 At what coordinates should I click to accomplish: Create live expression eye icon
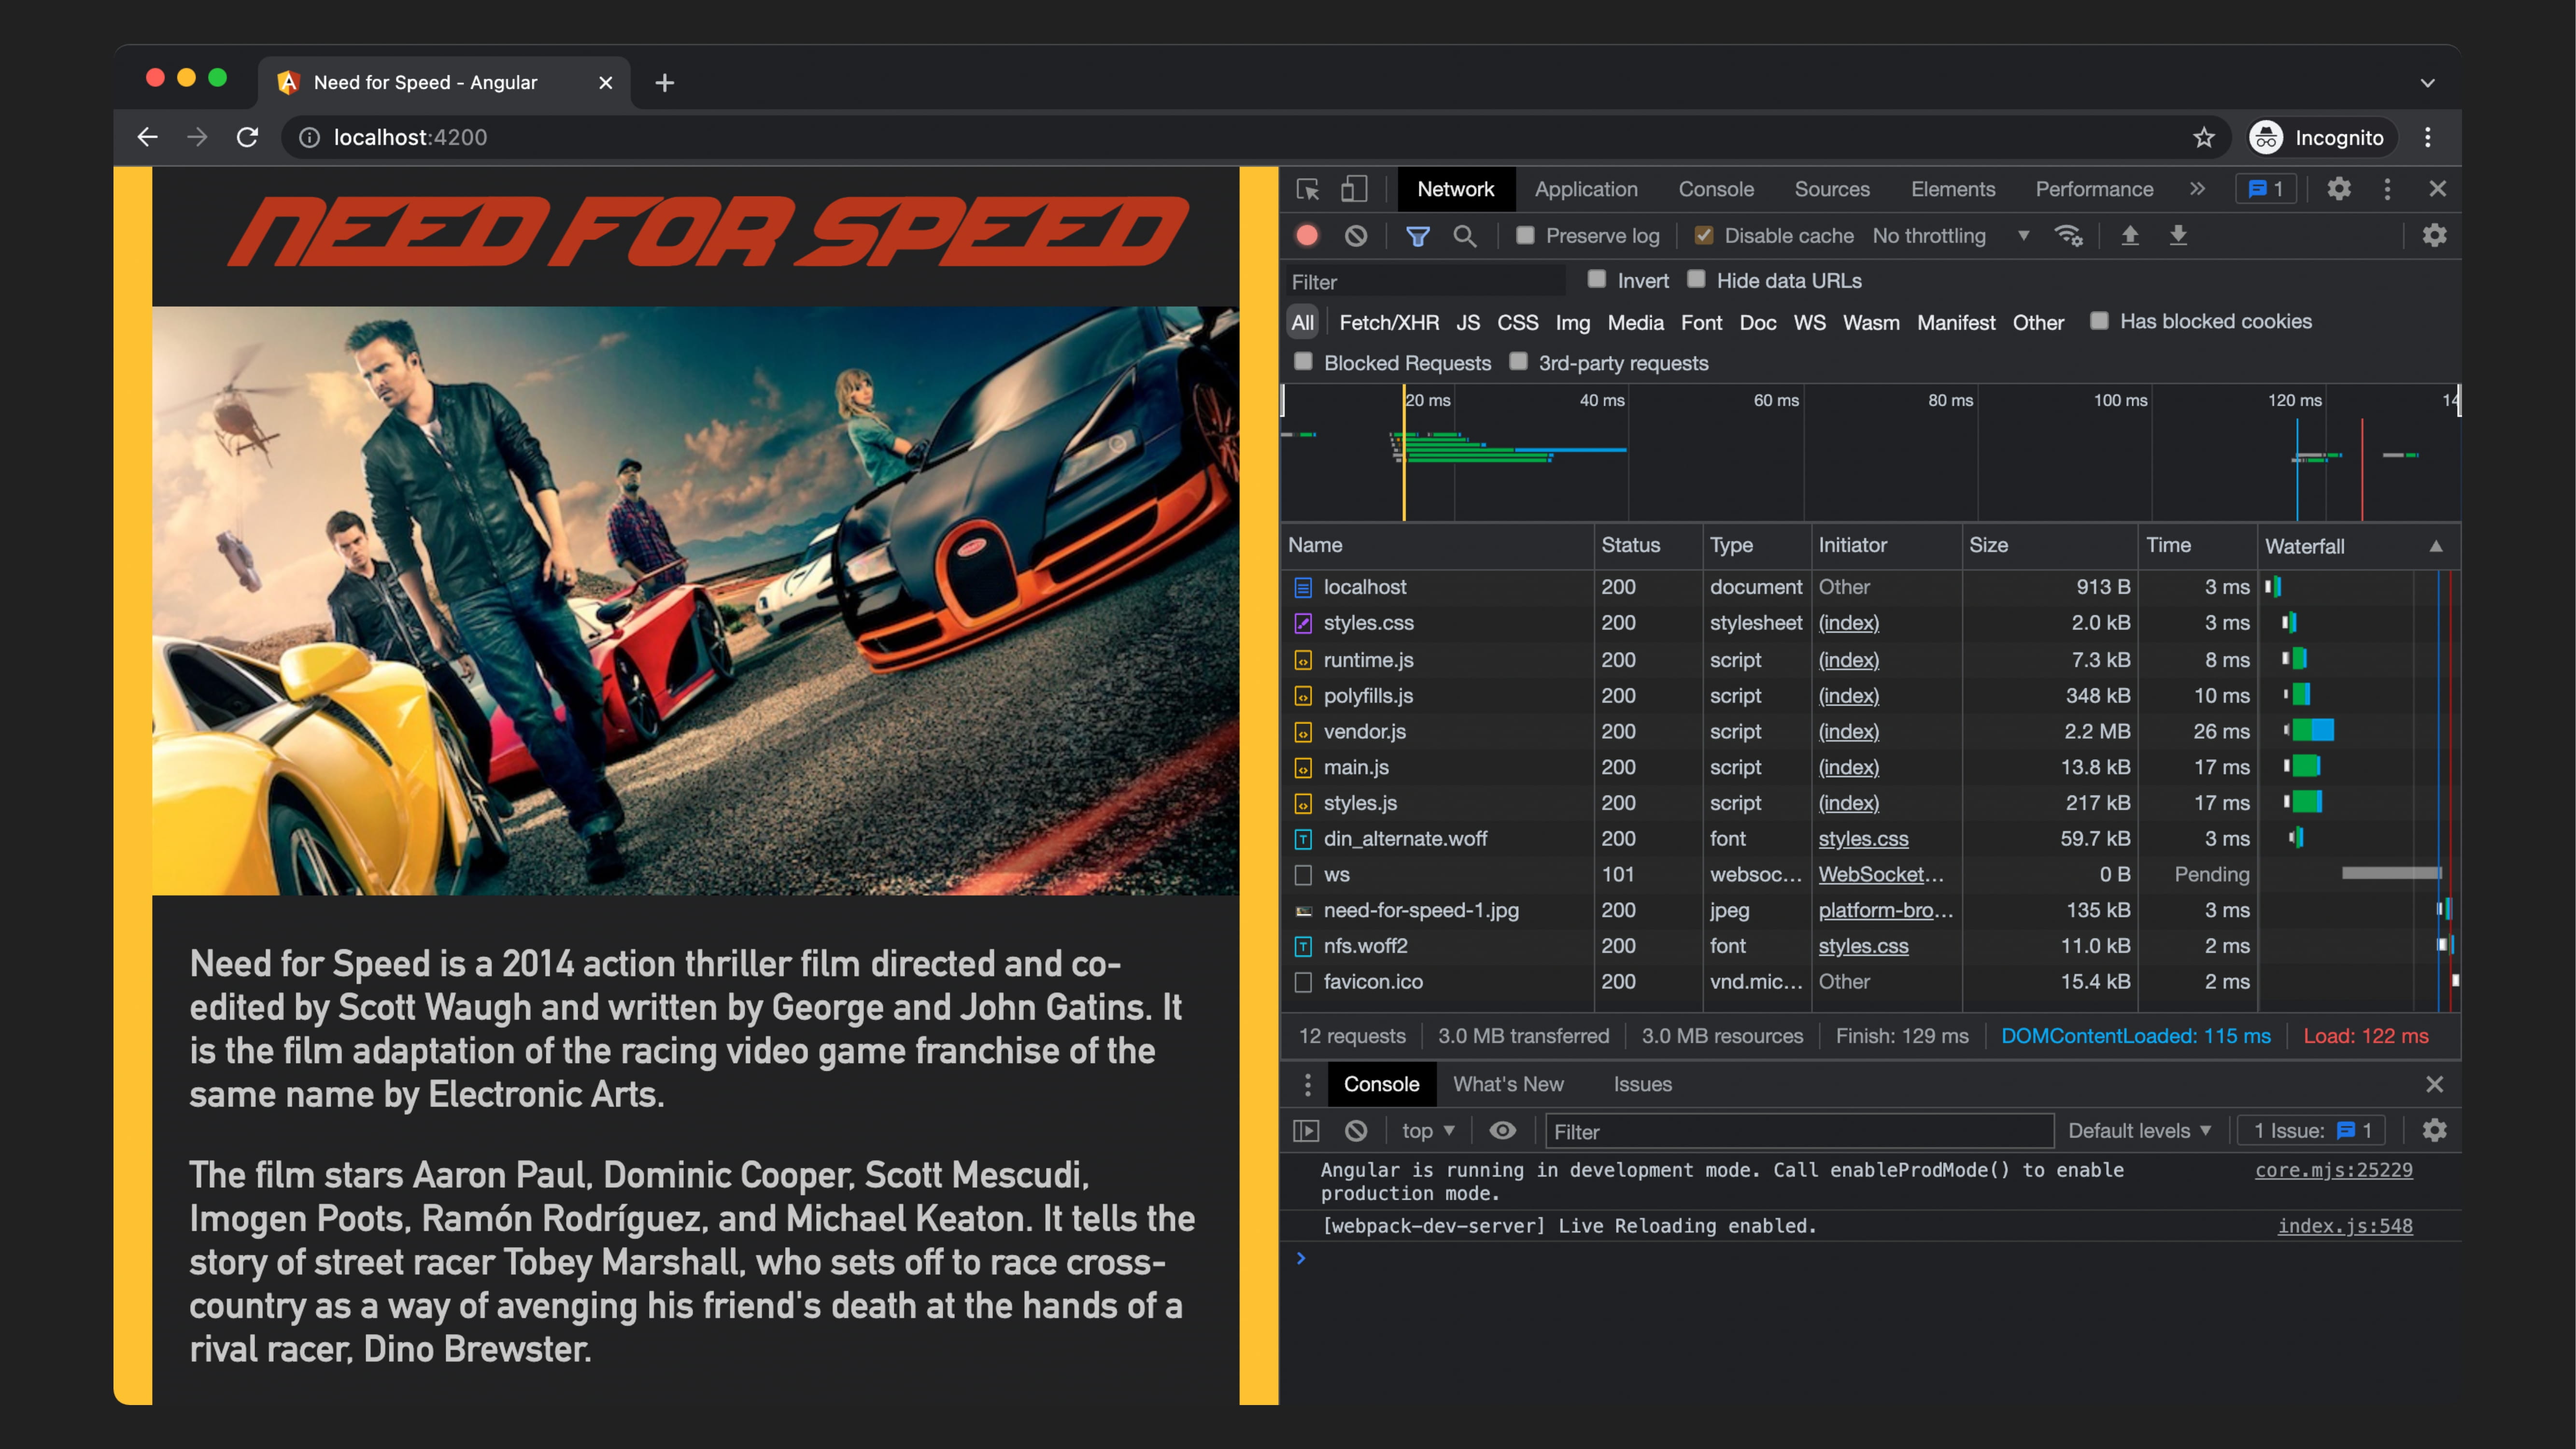(1503, 1131)
